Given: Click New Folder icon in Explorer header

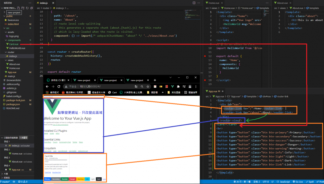Looking at the screenshot, I should click(x=23, y=8).
